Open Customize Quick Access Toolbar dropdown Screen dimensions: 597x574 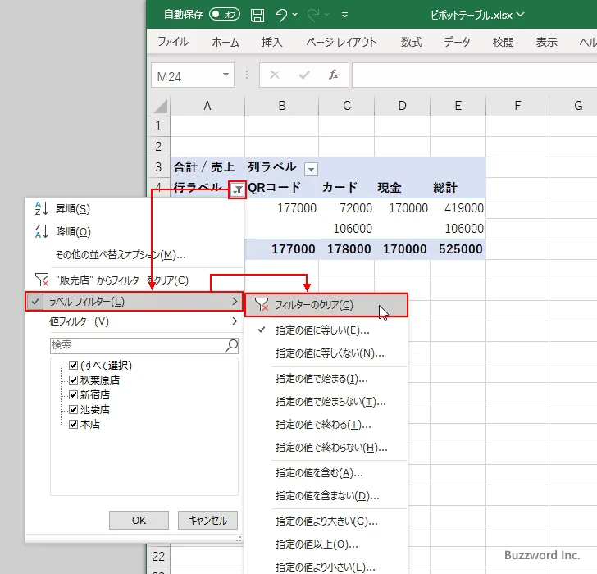345,15
